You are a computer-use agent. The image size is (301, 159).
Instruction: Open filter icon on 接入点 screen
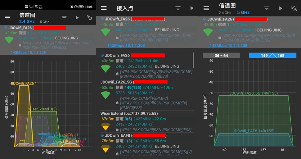[x=178, y=8]
